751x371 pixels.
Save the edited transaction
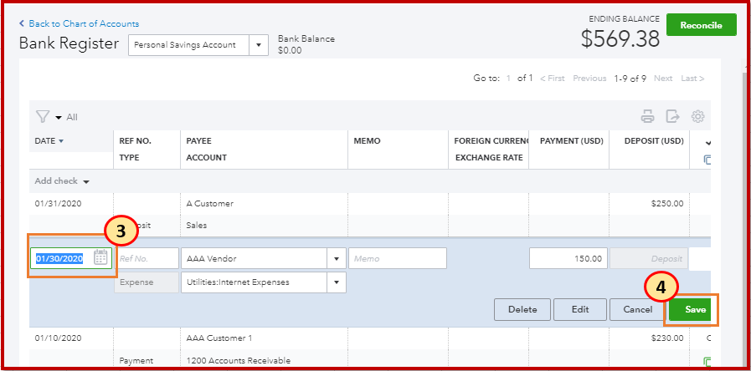pyautogui.click(x=695, y=309)
